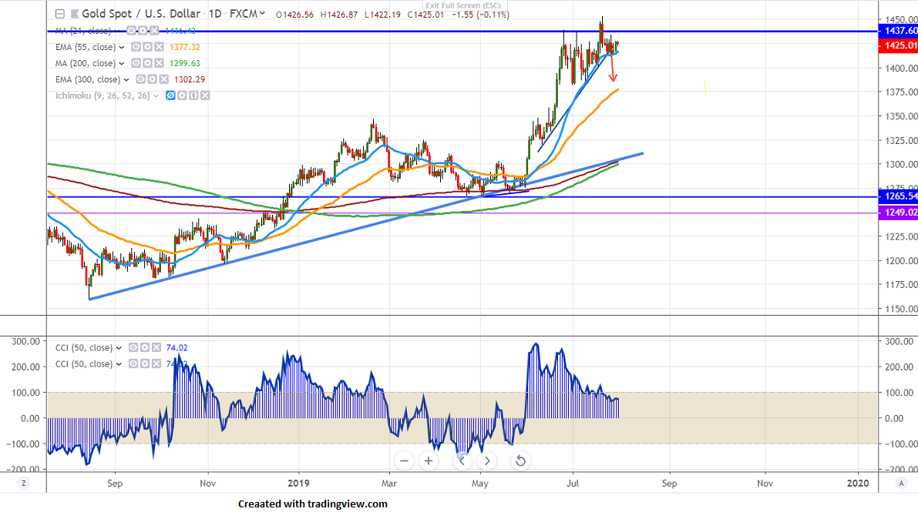Remove the EMA (300, close) indicator
The image size is (918, 512).
pyautogui.click(x=163, y=79)
